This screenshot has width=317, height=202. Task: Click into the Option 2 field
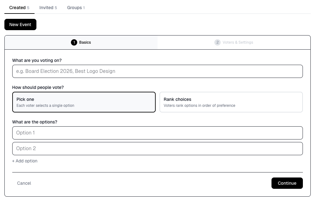[157, 149]
